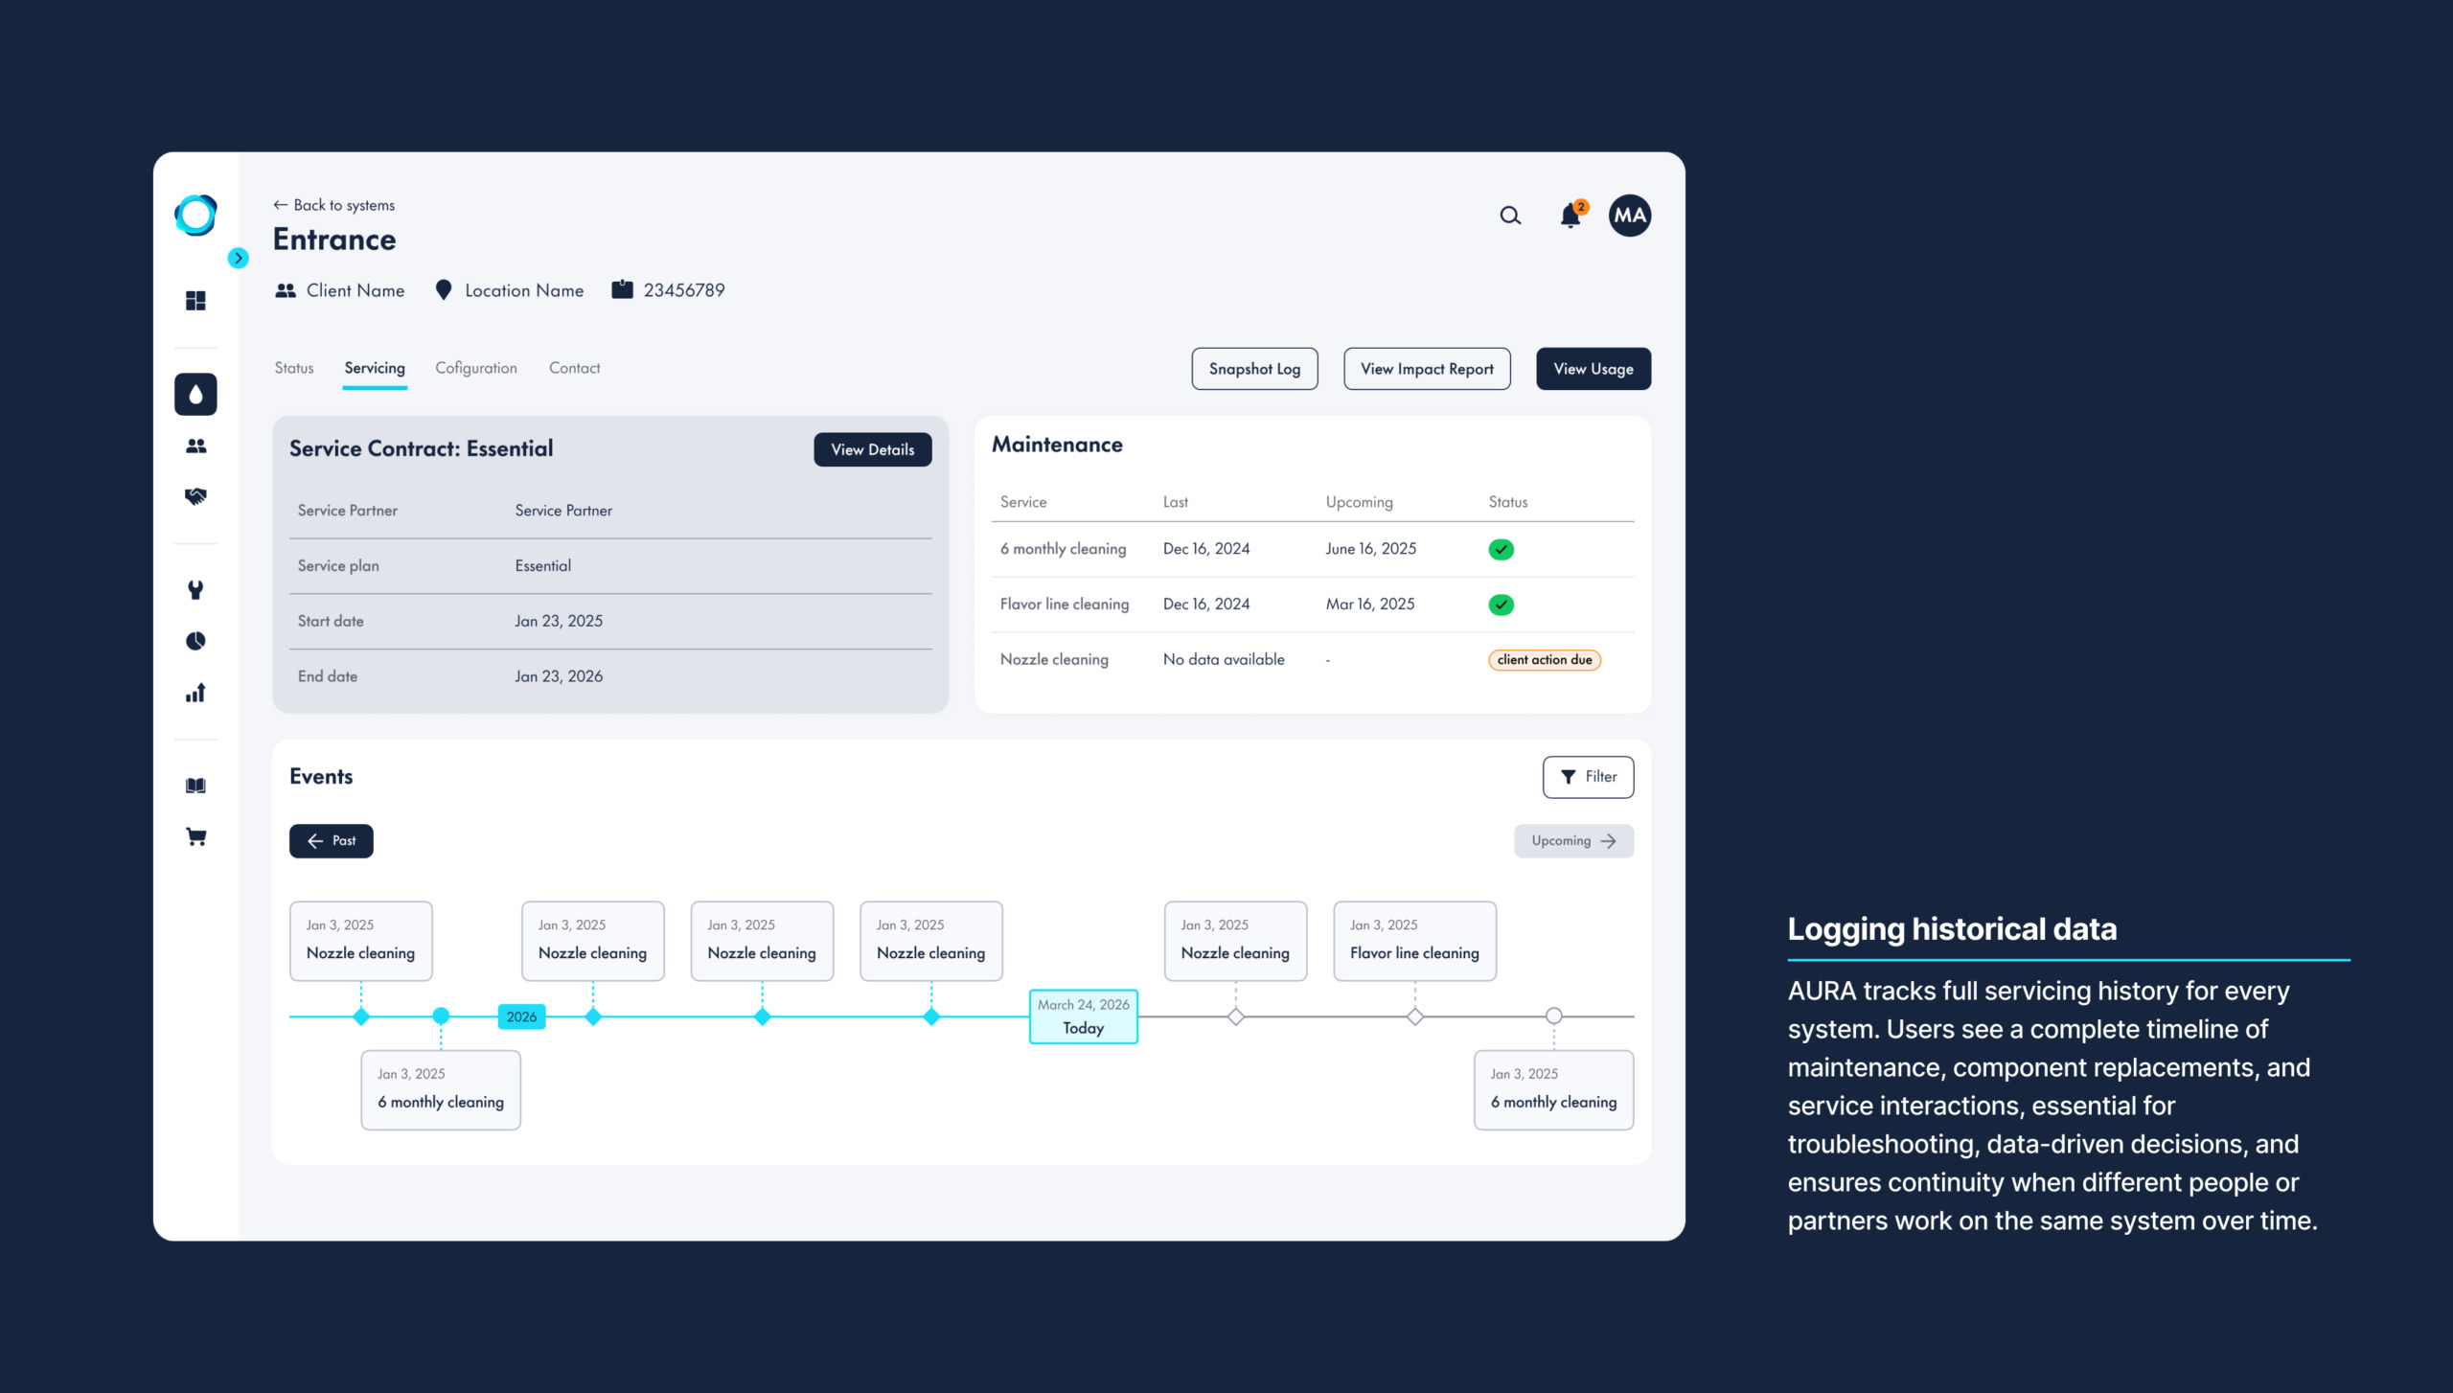Open the wrench servicing icon
This screenshot has width=2453, height=1393.
pyautogui.click(x=195, y=589)
